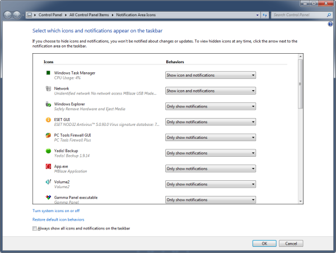Click the help question mark icon
The image size is (336, 253).
coord(330,25)
